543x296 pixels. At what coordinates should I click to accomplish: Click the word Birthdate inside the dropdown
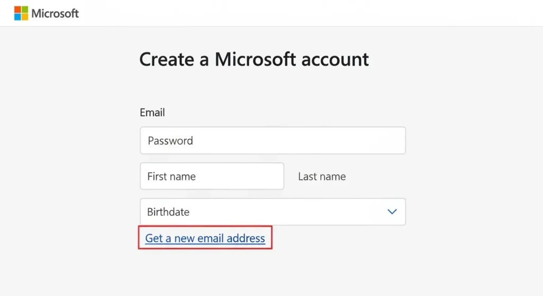click(x=168, y=212)
